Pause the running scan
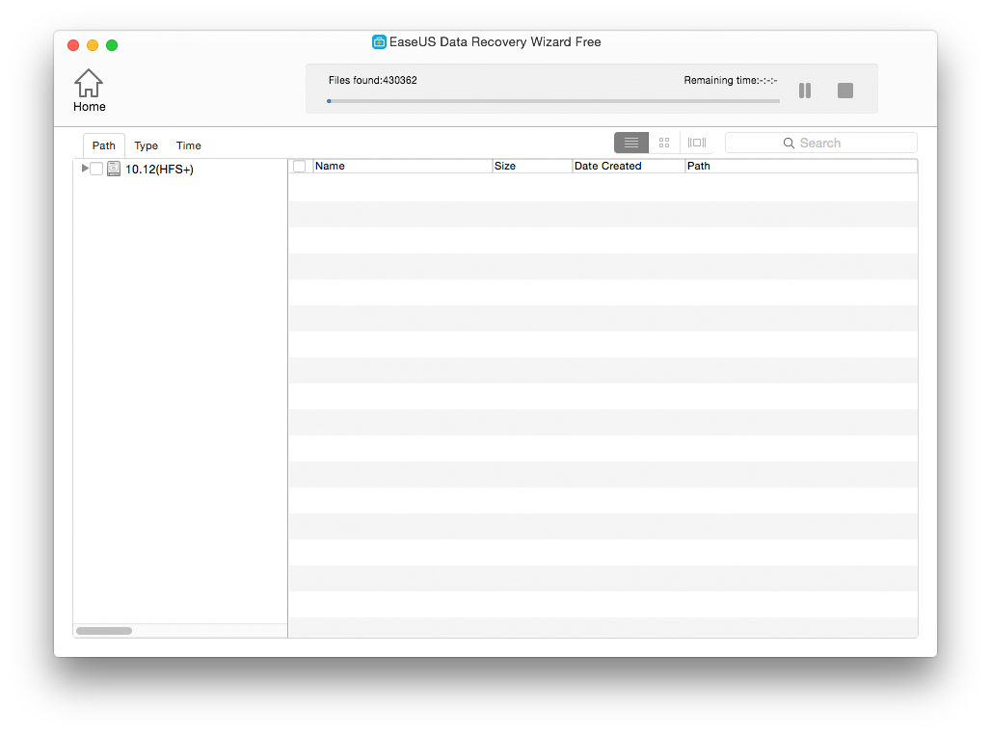991x734 pixels. point(805,91)
